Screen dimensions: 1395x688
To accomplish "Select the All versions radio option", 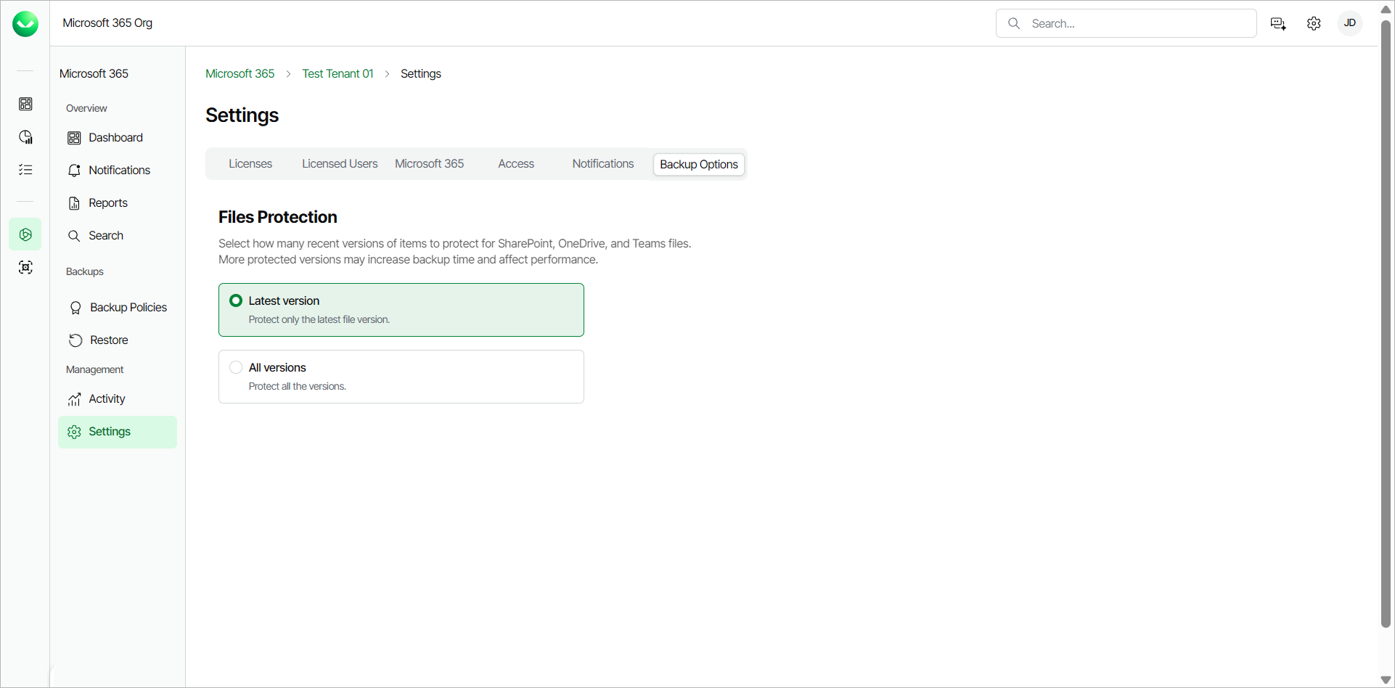I will tap(236, 367).
